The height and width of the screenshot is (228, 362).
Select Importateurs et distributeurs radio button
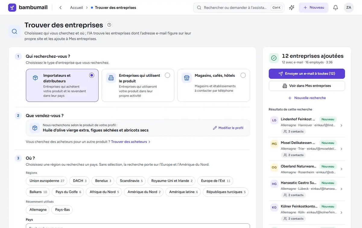(92, 75)
